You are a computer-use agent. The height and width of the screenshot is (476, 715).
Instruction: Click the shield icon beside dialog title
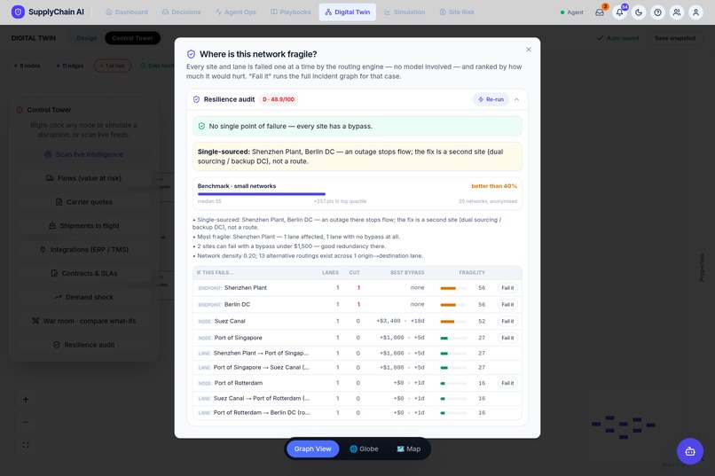tap(191, 54)
